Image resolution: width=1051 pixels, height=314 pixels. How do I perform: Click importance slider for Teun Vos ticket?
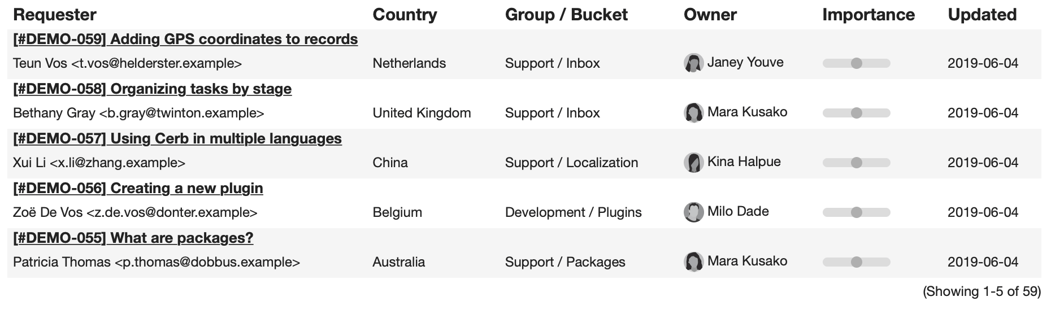click(856, 63)
